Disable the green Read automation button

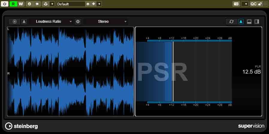pos(13,4)
